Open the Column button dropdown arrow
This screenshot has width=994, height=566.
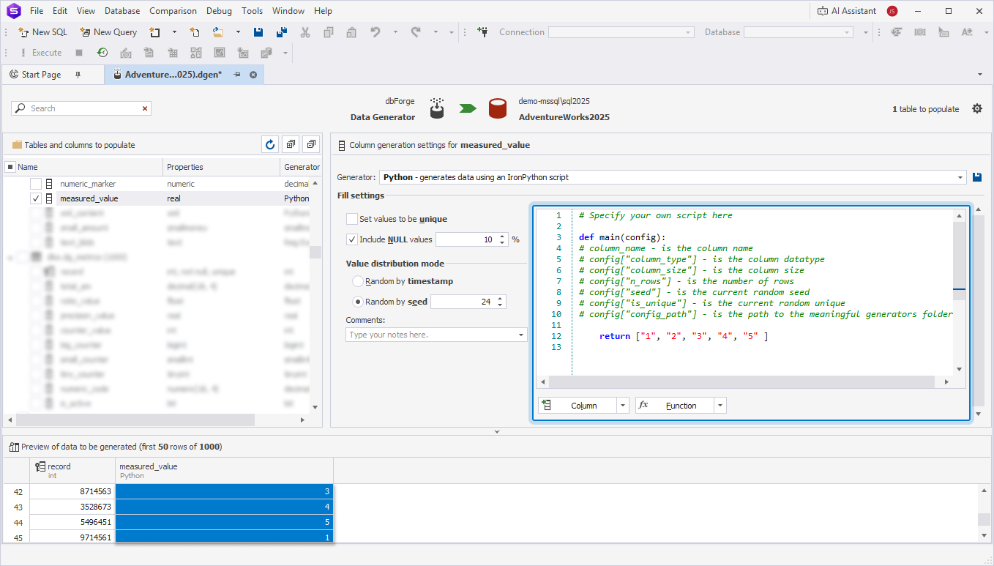[x=623, y=406]
